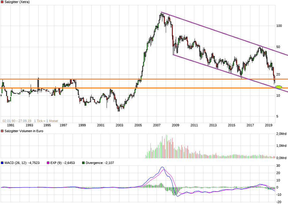
Task: Select the 2019 year label on time axis
Action: (x=269, y=125)
